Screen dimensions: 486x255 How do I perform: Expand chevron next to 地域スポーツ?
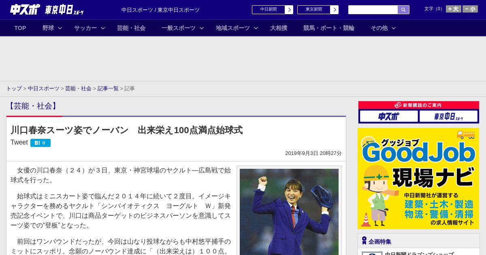(x=256, y=28)
